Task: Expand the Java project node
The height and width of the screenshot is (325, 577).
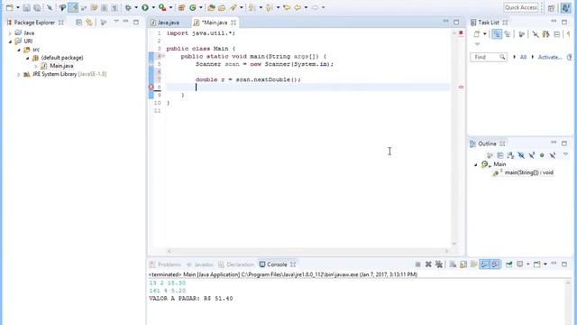Action: pyautogui.click(x=10, y=33)
